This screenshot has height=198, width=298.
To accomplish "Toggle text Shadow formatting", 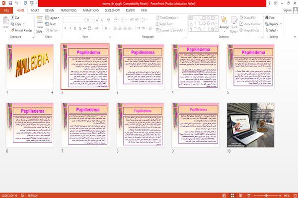I will tap(80, 28).
